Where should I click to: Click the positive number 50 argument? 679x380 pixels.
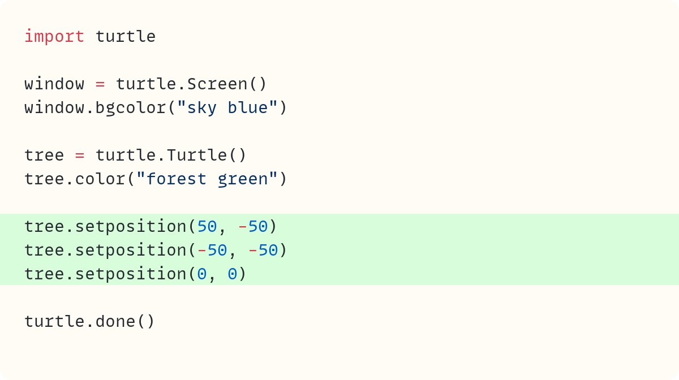(x=207, y=227)
